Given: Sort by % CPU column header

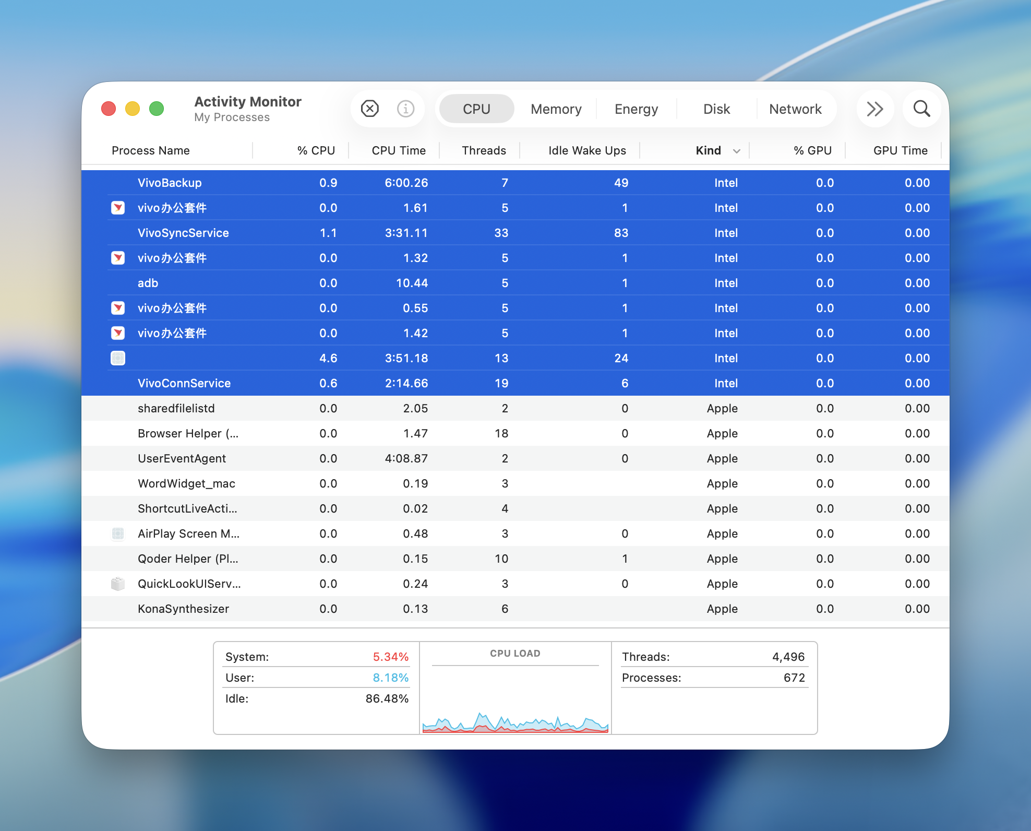Looking at the screenshot, I should 316,151.
